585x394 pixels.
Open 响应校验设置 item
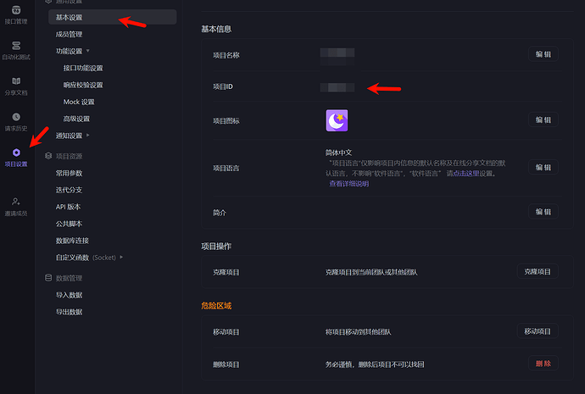tap(83, 85)
